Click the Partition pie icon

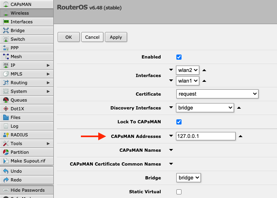click(x=6, y=152)
